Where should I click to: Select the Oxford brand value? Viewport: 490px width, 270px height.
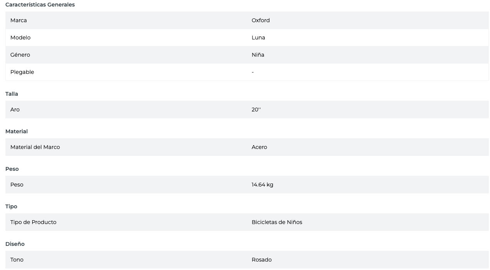pyautogui.click(x=261, y=20)
